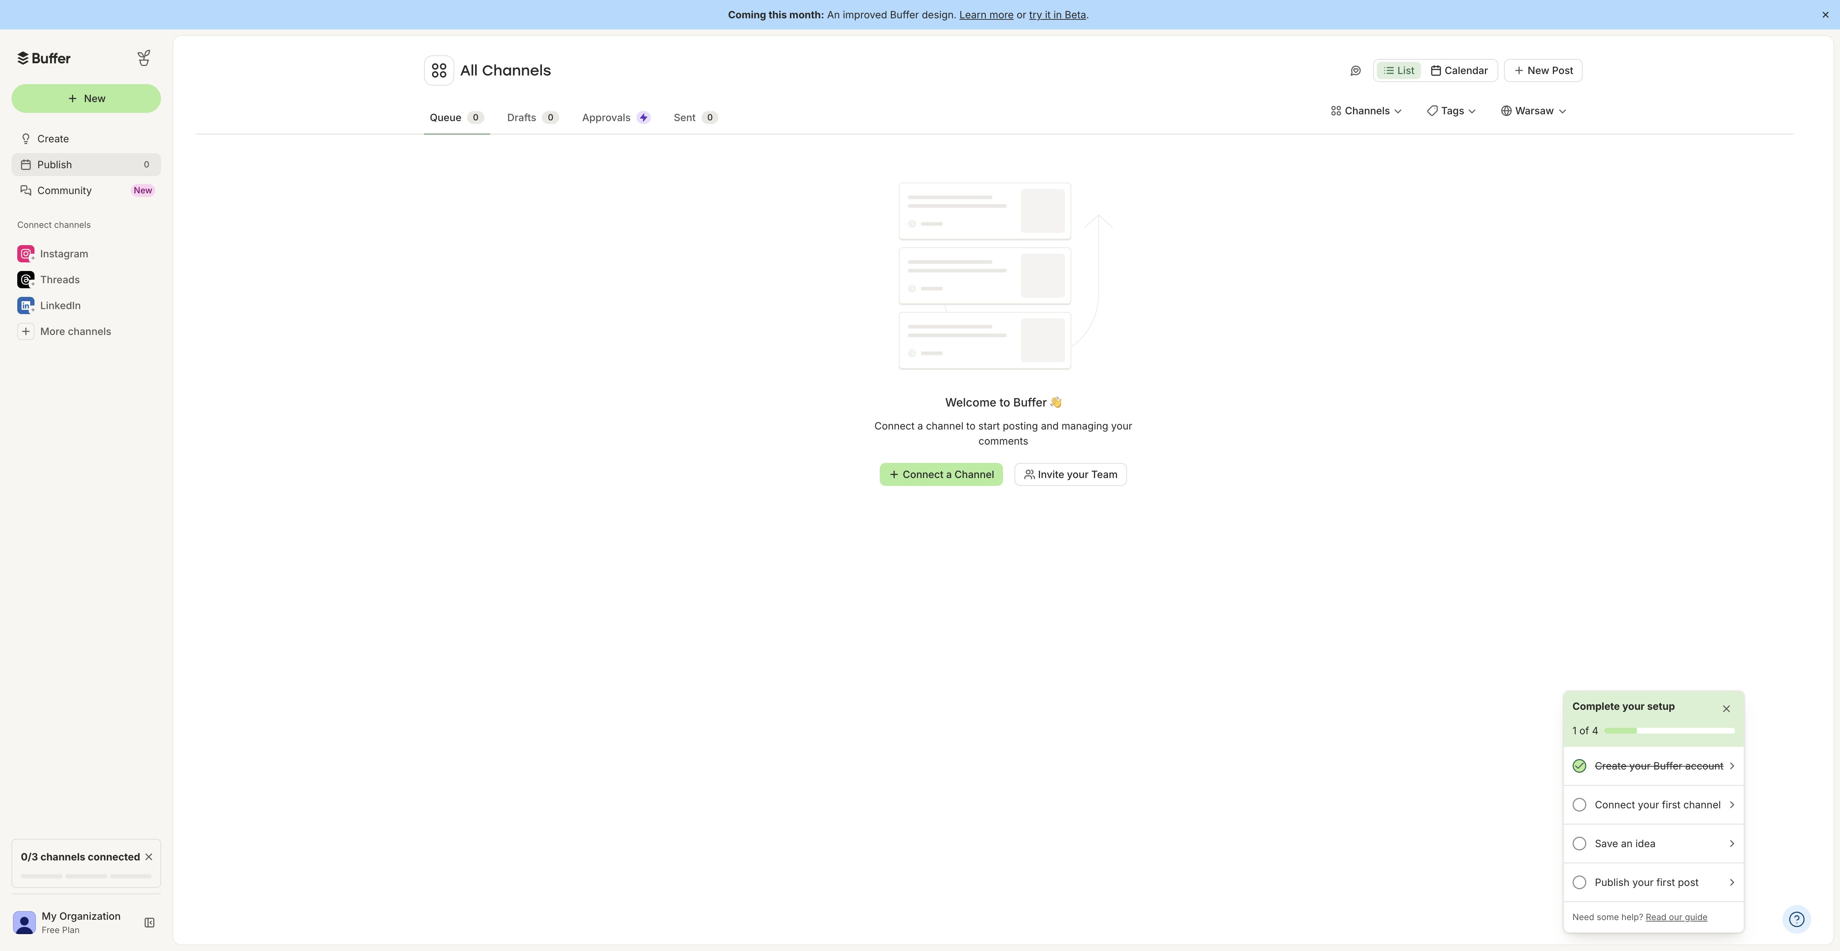
Task: Click the All Channels grid icon
Action: click(438, 71)
